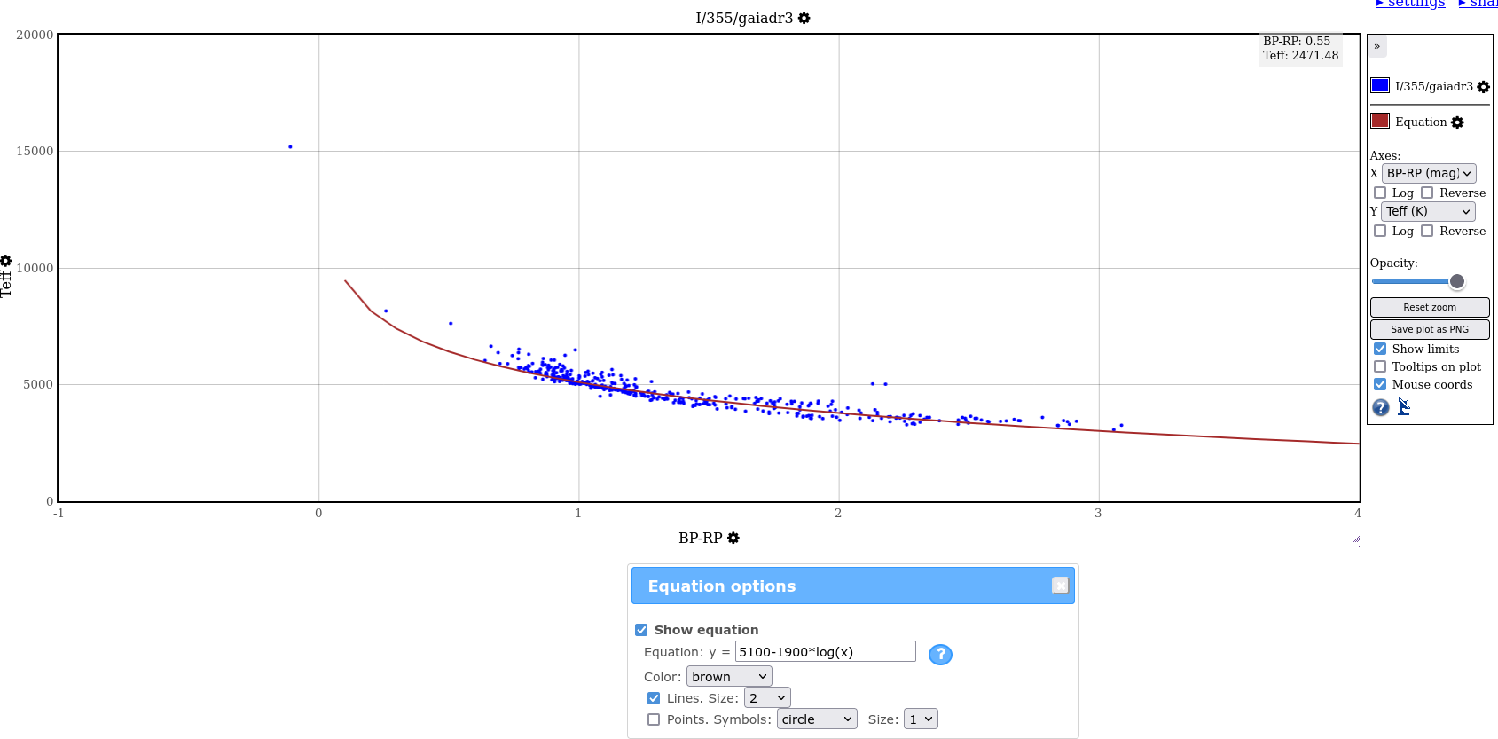Image resolution: width=1498 pixels, height=739 pixels.
Task: Close the Equation options dialog
Action: click(1060, 586)
